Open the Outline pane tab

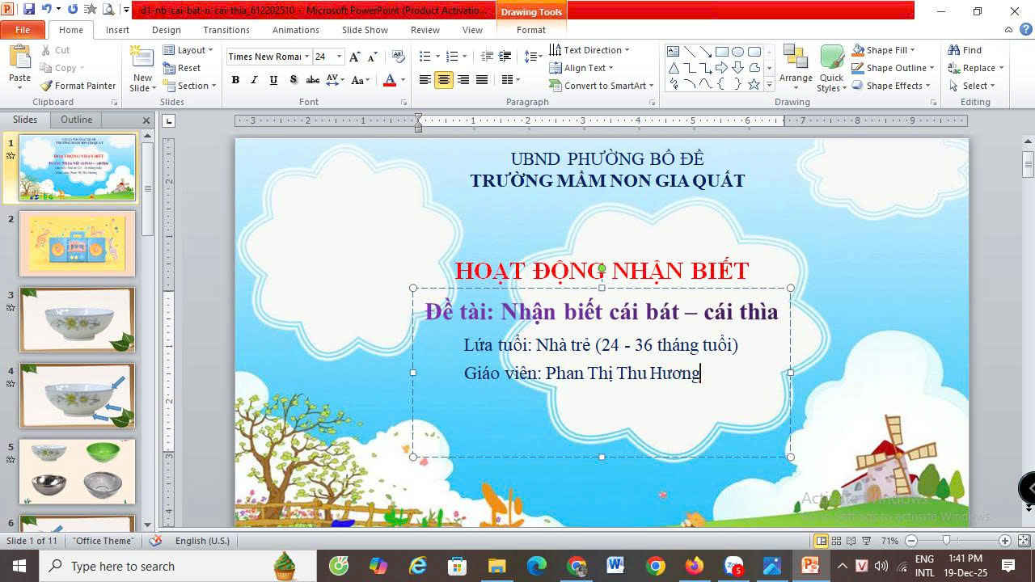coord(77,120)
